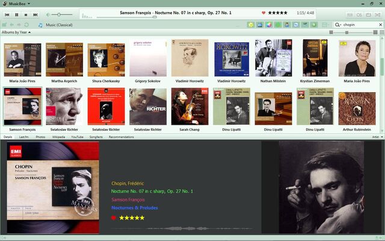Click the green flag toolbar icon
The image size is (385, 241).
(x=305, y=25)
